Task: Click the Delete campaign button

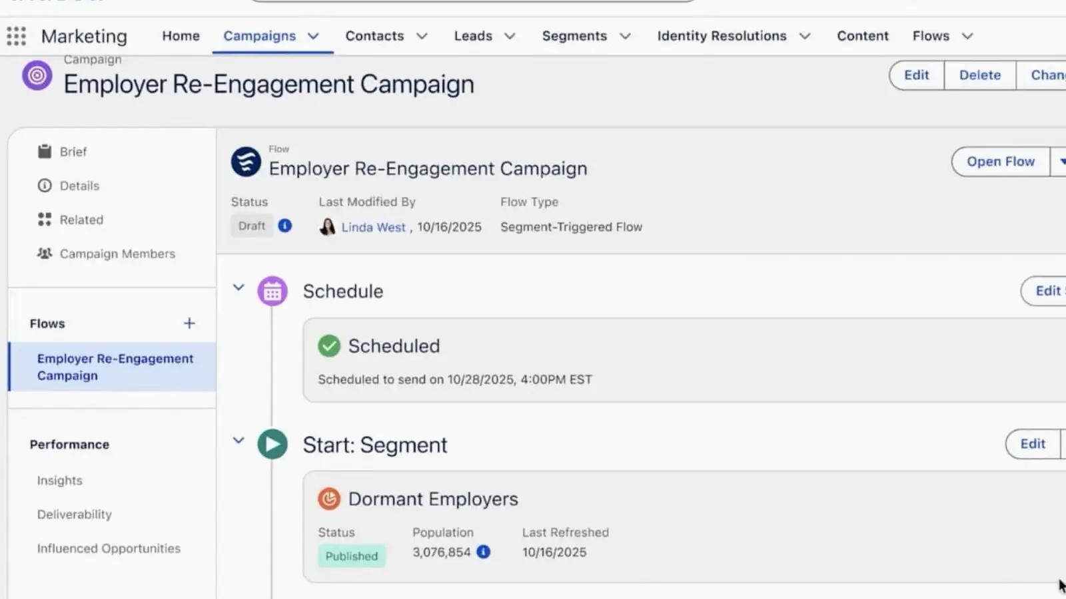Action: pos(980,75)
